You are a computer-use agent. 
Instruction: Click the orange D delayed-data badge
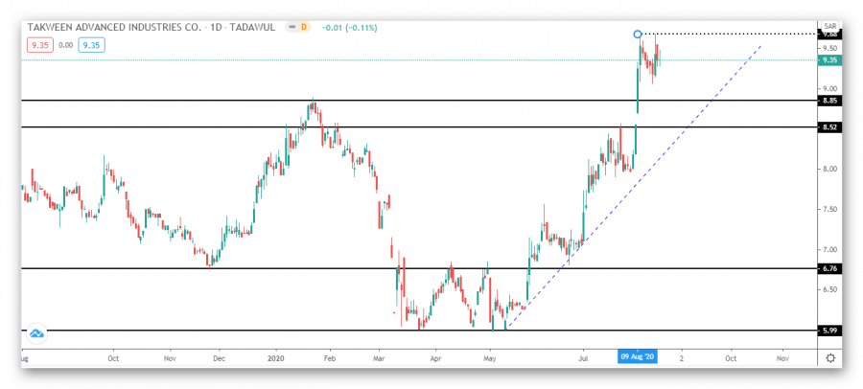303,27
